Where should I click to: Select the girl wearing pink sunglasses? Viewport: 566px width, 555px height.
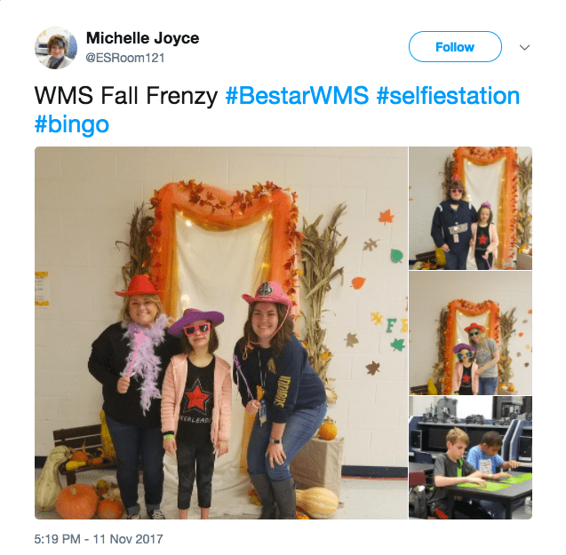[x=196, y=411]
